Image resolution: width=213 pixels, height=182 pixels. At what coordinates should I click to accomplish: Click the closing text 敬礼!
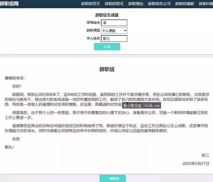click(9, 147)
